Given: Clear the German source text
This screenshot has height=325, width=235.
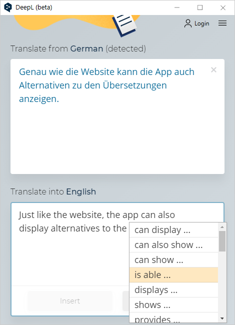Looking at the screenshot, I should click(x=213, y=70).
